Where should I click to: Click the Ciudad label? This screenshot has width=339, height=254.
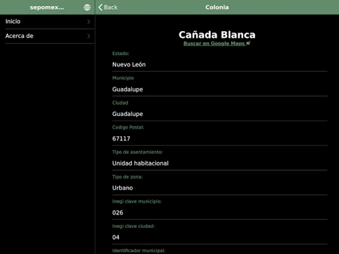click(x=120, y=103)
